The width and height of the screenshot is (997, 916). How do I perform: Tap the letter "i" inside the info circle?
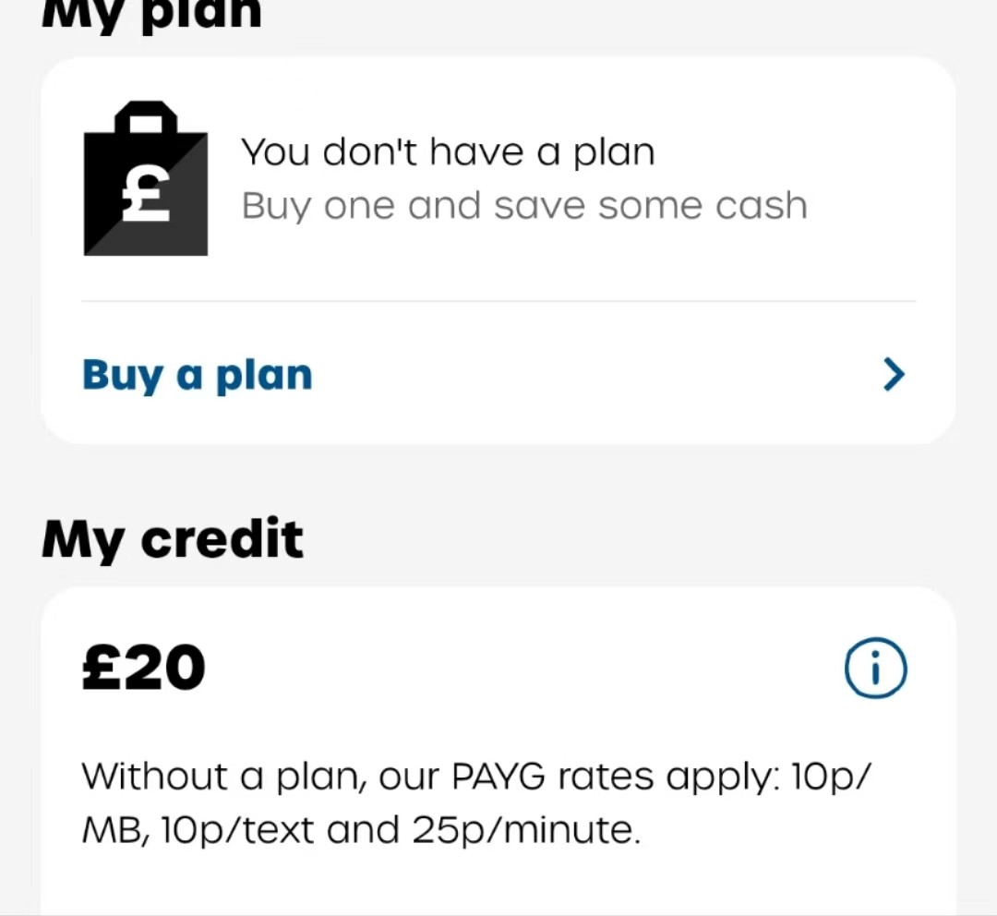(875, 669)
